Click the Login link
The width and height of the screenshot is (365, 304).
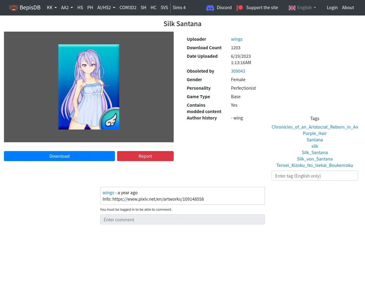click(332, 8)
